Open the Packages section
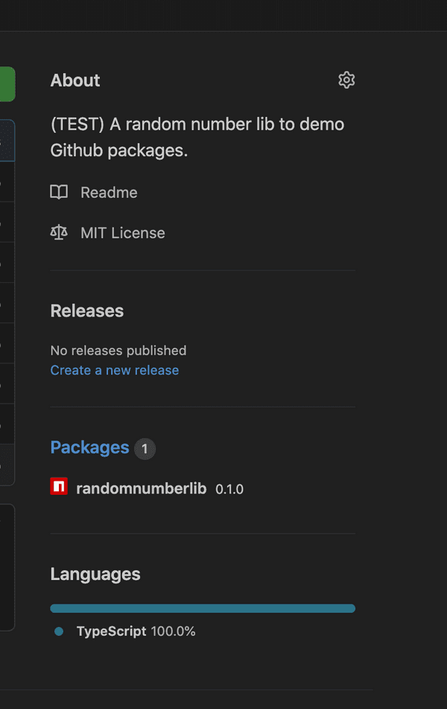 click(x=89, y=447)
